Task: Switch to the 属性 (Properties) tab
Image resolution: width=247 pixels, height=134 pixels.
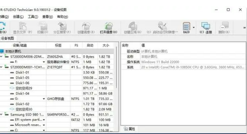Action: tap(130, 129)
